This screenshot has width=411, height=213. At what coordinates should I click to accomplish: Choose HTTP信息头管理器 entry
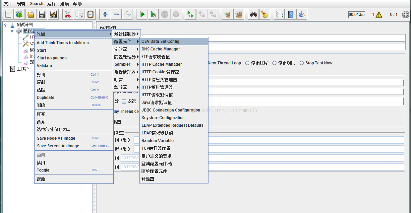pyautogui.click(x=174, y=80)
